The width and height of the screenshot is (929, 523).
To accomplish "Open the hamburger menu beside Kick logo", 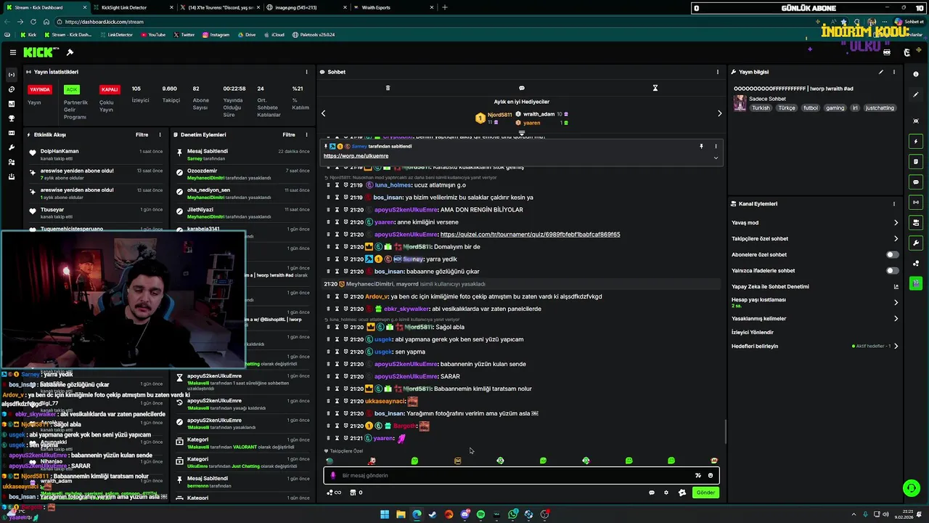I will tap(13, 52).
